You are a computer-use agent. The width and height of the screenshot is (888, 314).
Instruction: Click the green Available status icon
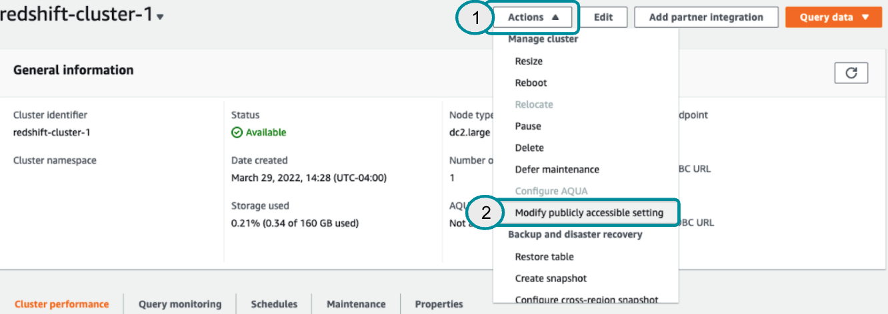tap(237, 132)
